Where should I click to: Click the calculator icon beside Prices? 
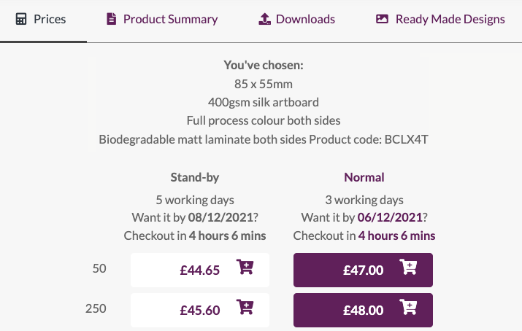[21, 19]
